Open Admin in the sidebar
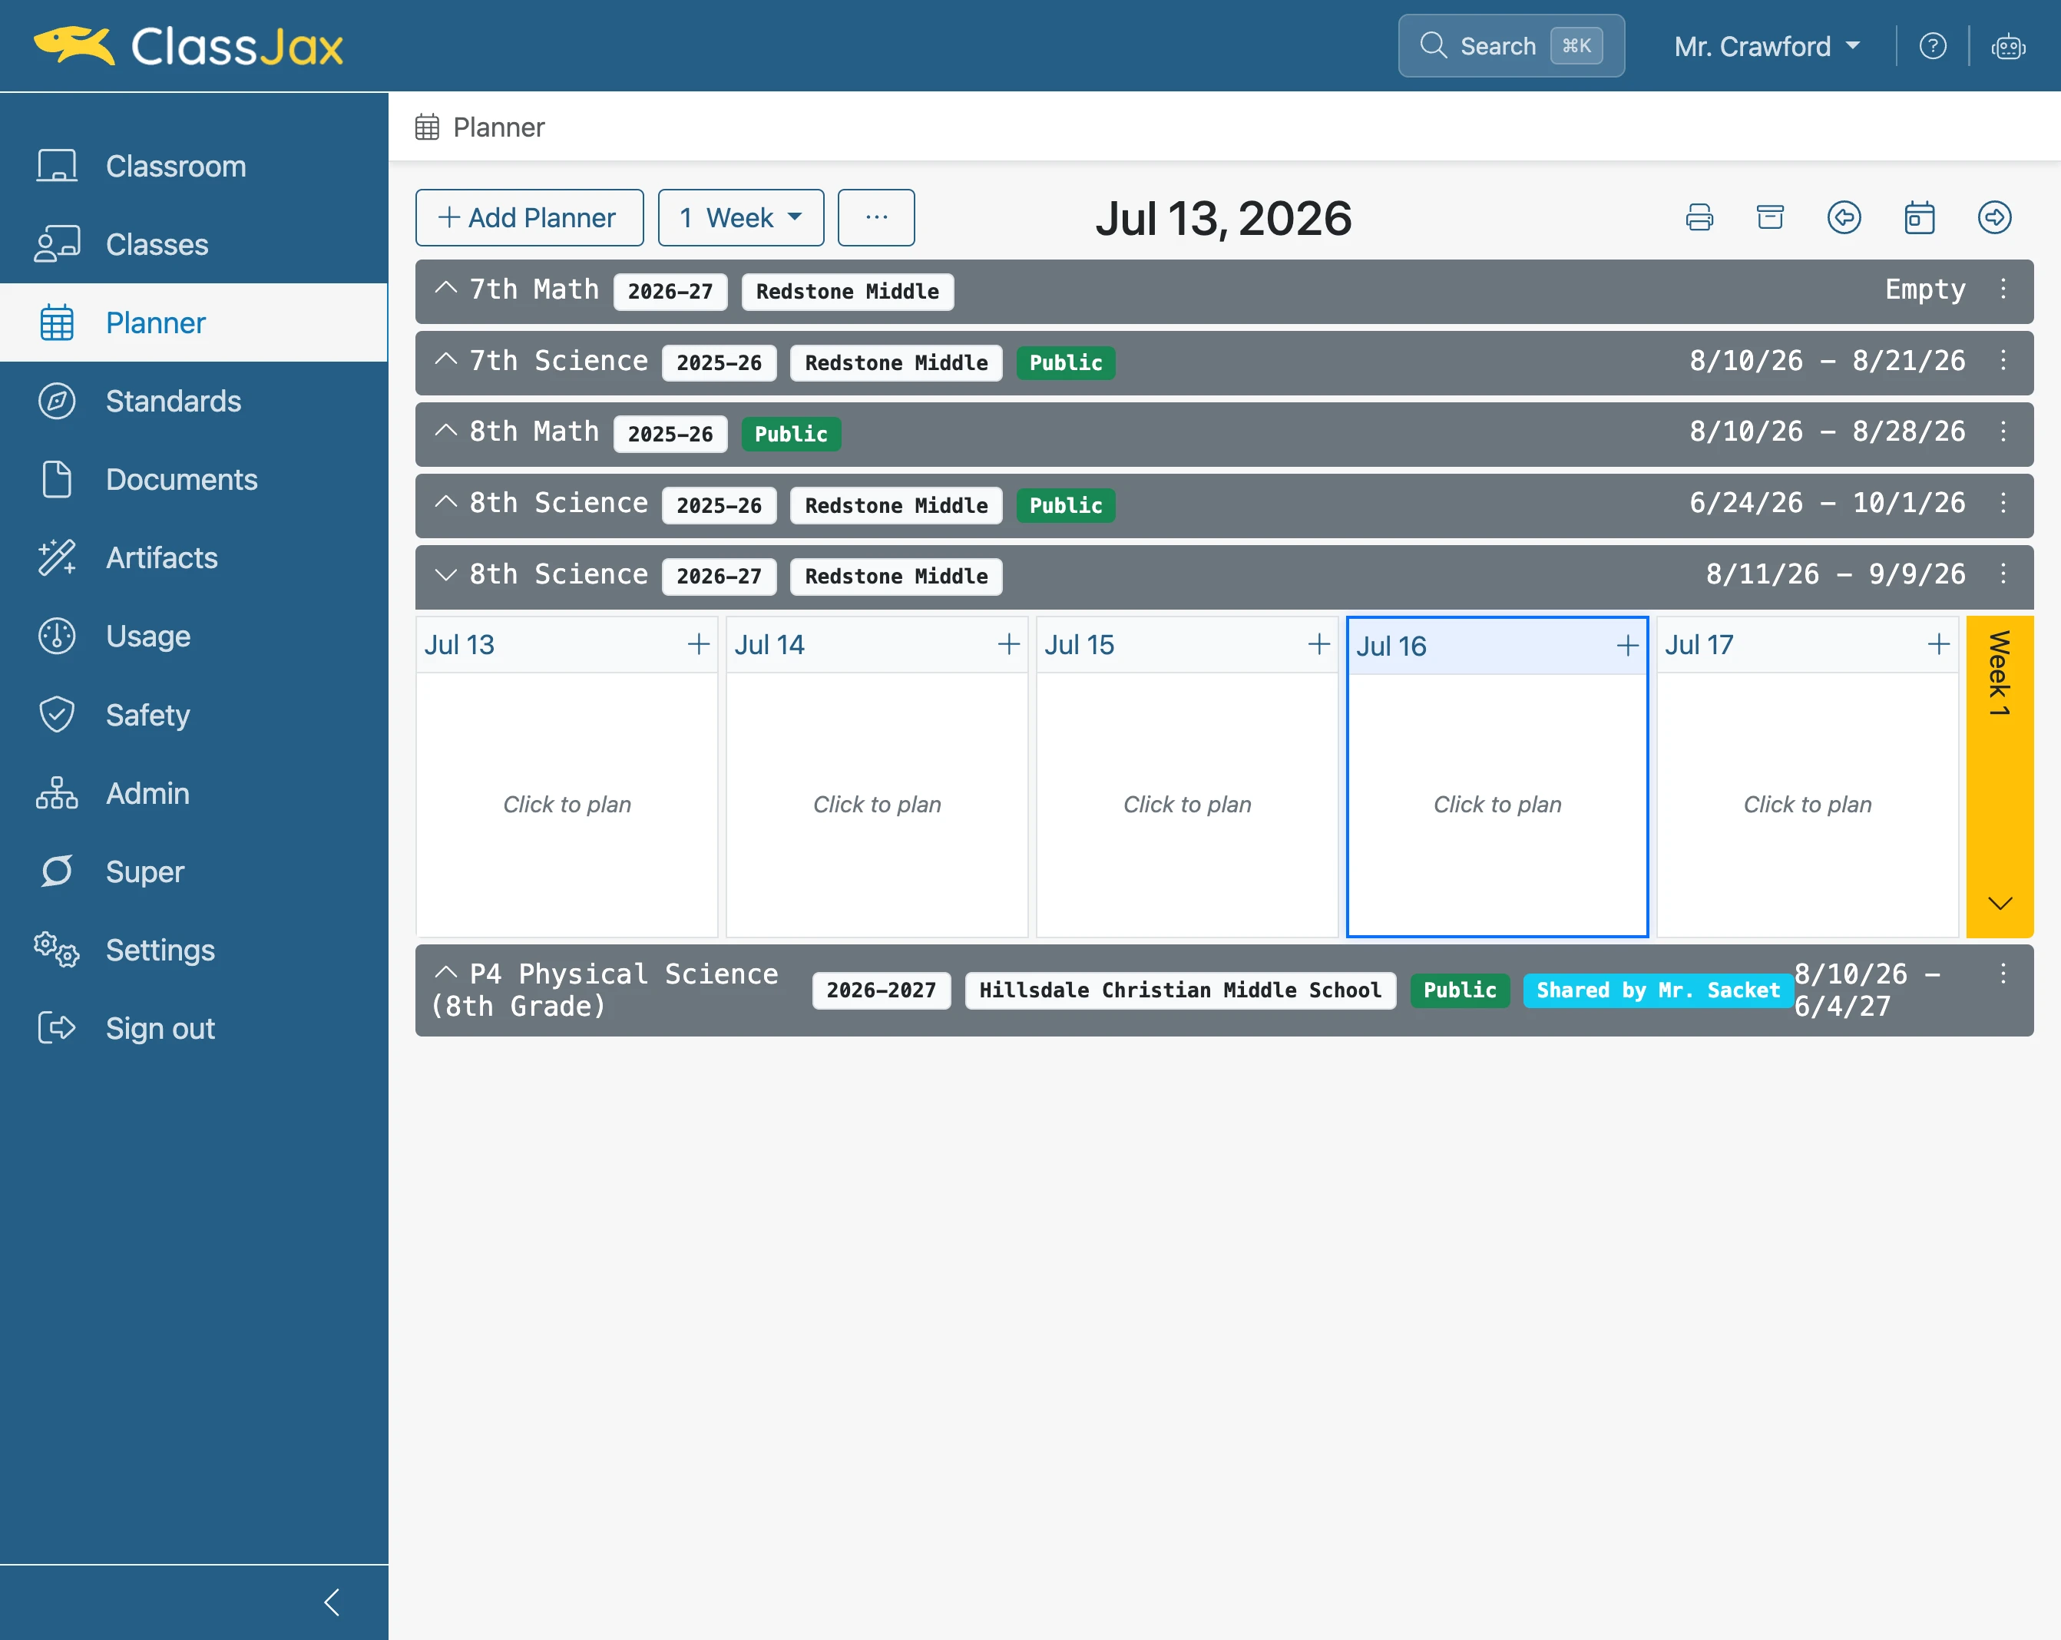 coord(194,793)
